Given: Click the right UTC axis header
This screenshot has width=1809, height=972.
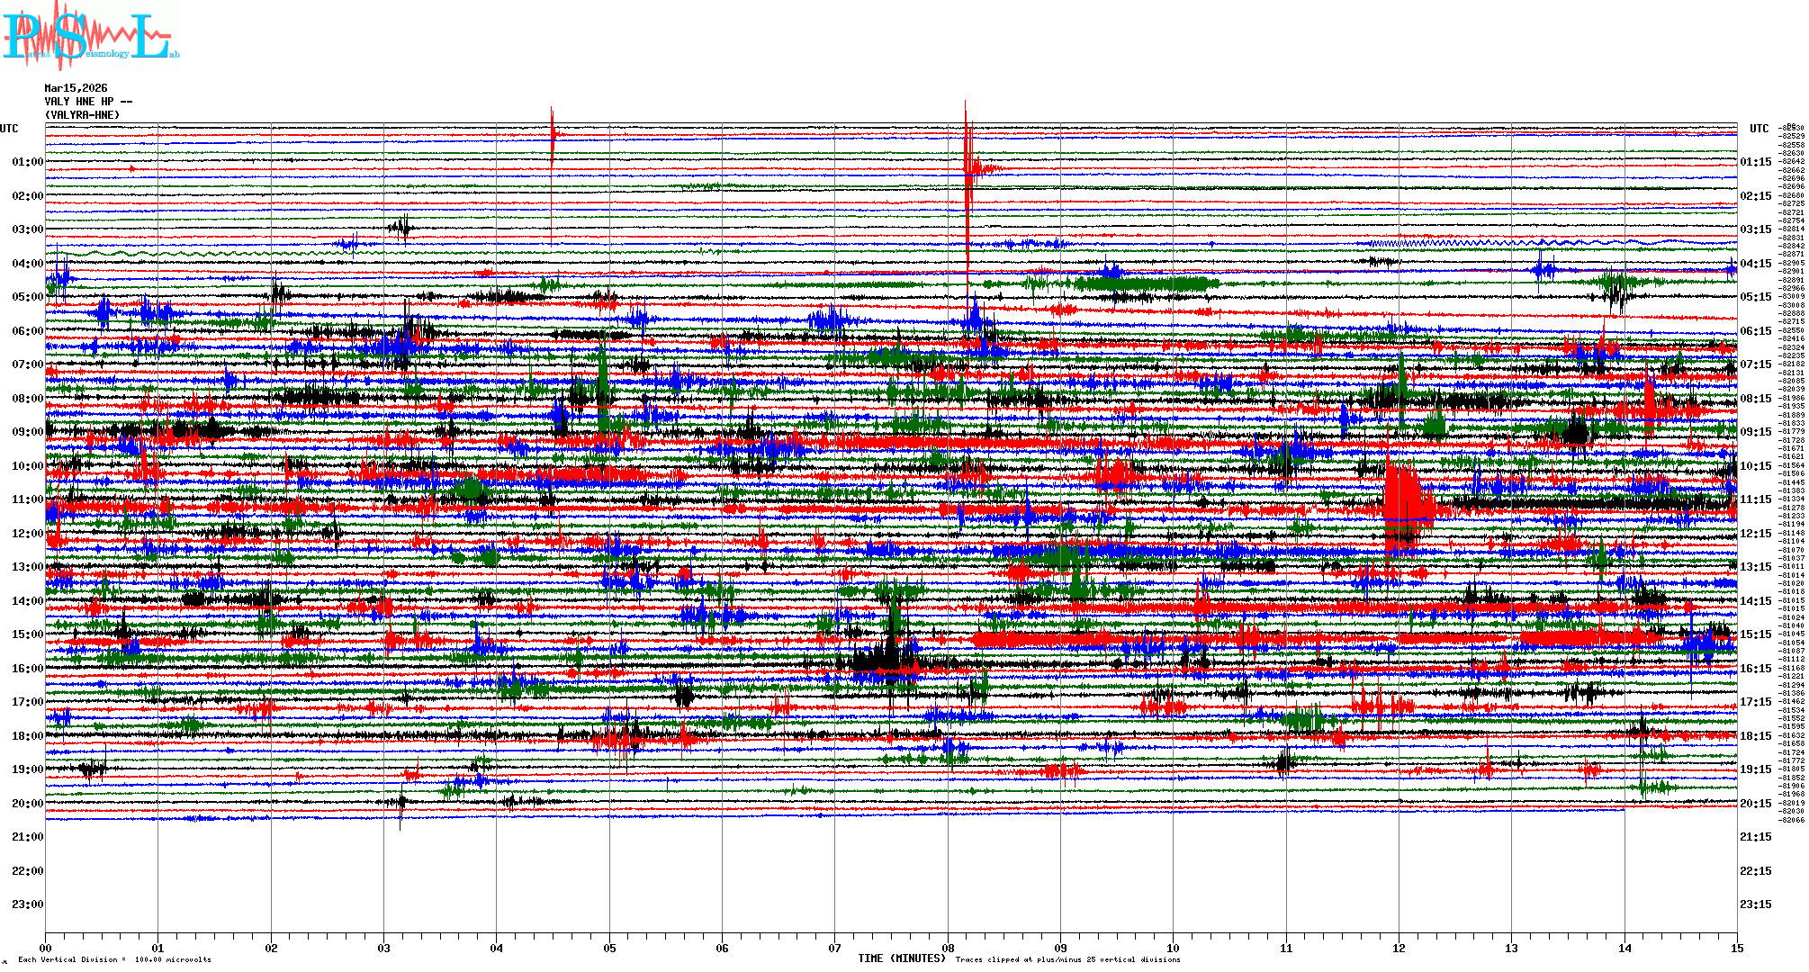Looking at the screenshot, I should [1759, 129].
